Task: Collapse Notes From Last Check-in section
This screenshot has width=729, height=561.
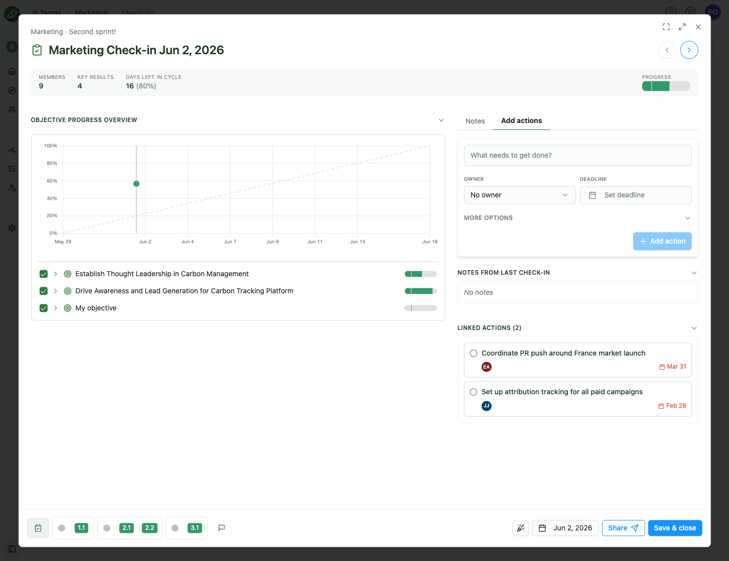Action: pyautogui.click(x=694, y=273)
